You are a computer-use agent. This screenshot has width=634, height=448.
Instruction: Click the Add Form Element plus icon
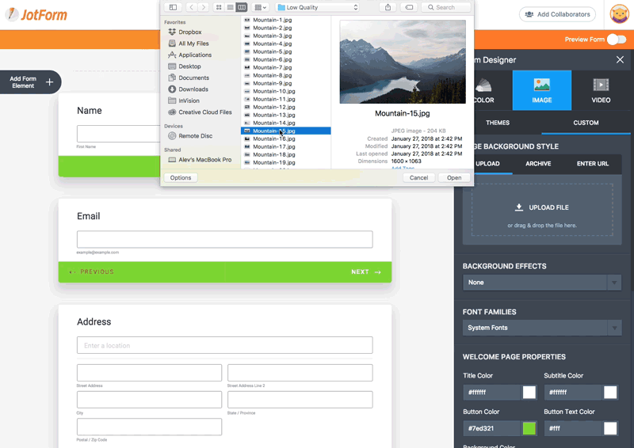(x=49, y=82)
